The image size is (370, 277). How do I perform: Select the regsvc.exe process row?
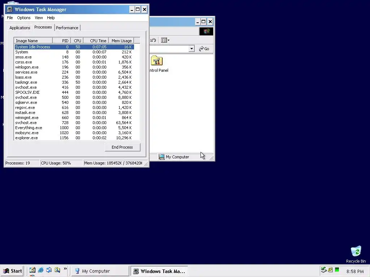pyautogui.click(x=74, y=107)
